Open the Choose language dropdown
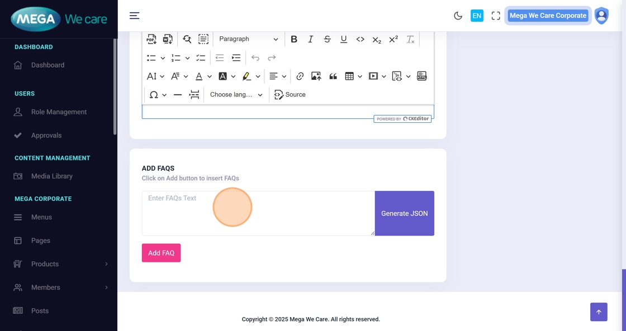The image size is (626, 331). point(236,95)
